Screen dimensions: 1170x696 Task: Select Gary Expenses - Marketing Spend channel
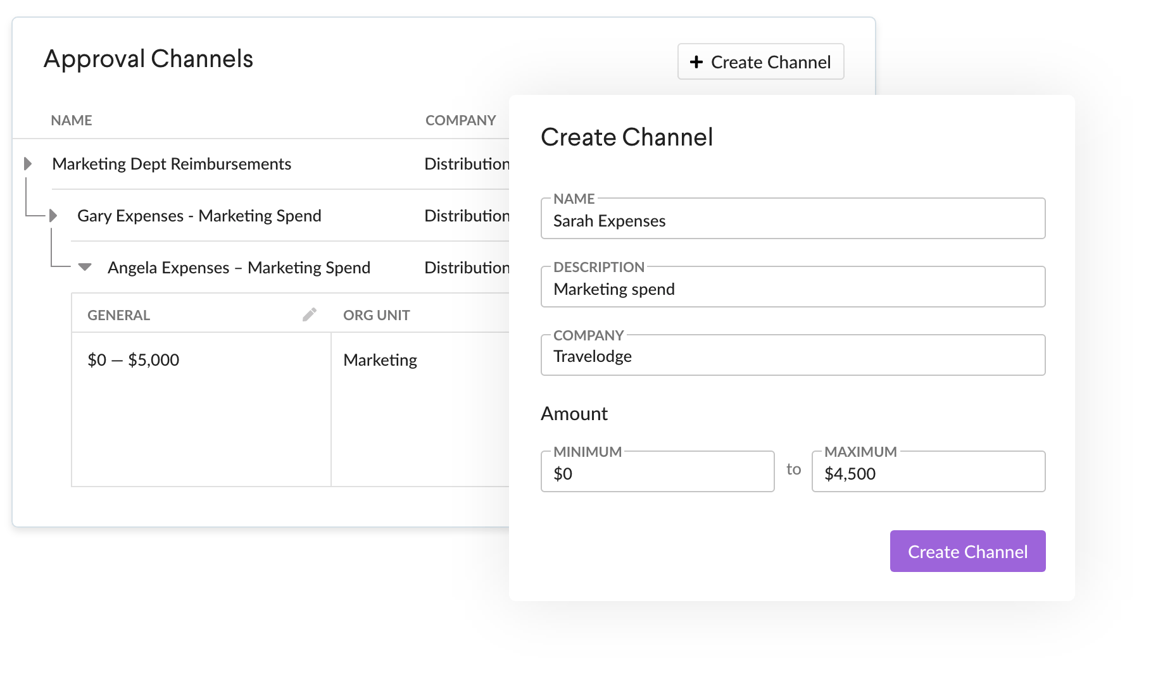click(199, 216)
